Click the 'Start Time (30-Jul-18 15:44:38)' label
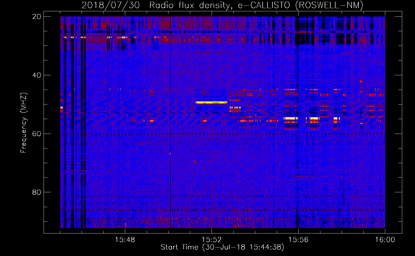Screen dimensions: 415x256 (x=222, y=247)
